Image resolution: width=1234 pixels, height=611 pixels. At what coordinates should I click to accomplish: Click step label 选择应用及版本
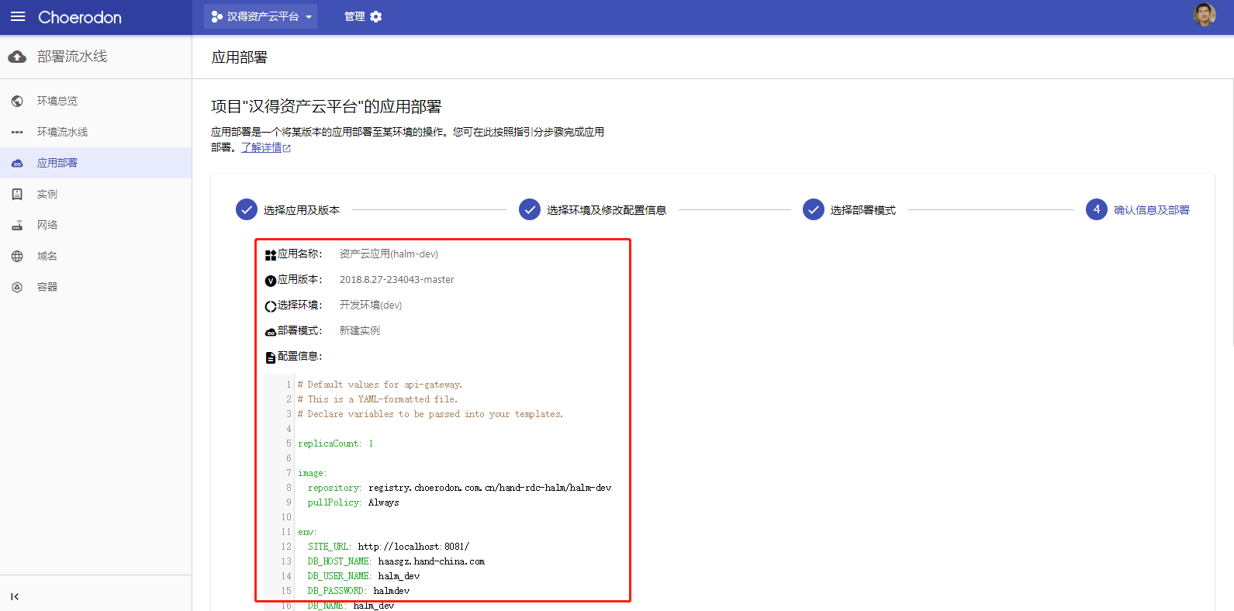coord(302,210)
